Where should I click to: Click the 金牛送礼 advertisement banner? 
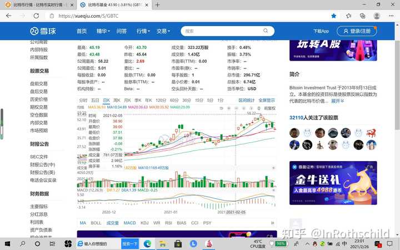333,183
